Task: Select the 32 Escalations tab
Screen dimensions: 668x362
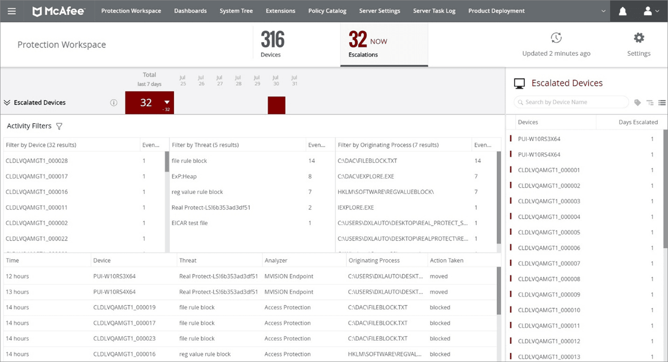Action: coord(384,44)
